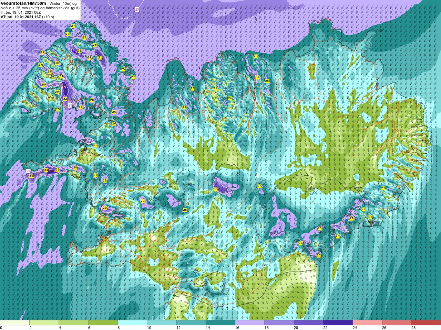This screenshot has width=441, height=330.
Task: Click the yellow '32' gust marker
Action: [65, 99]
